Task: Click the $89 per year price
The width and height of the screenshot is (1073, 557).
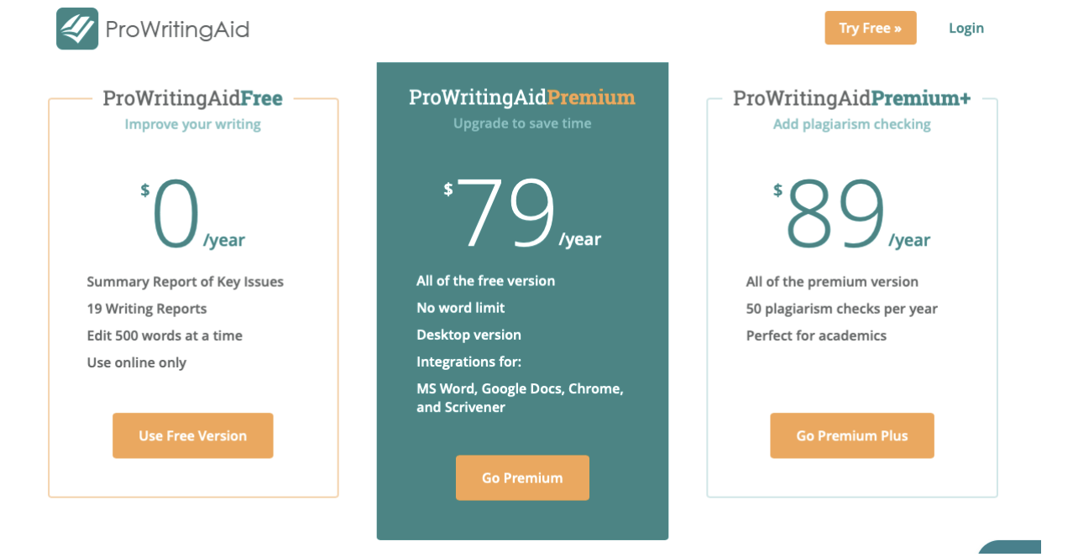Action: [x=851, y=216]
